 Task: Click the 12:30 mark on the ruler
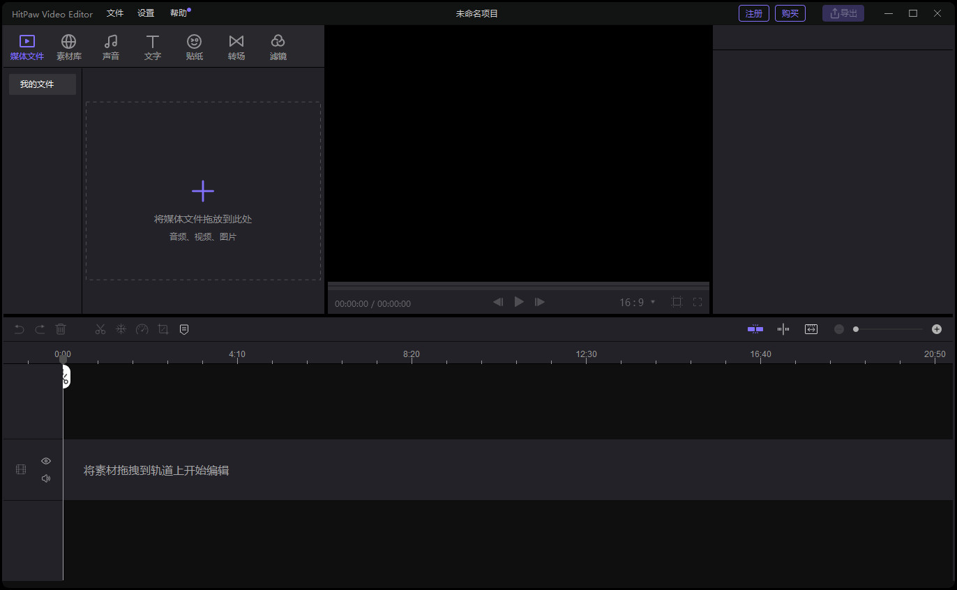click(587, 354)
